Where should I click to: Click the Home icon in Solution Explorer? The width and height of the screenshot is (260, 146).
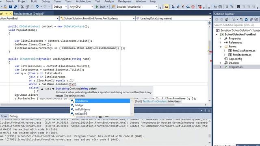[x=227, y=19]
